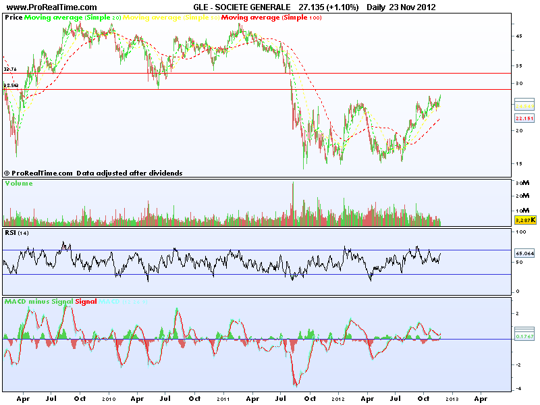Click the 22.151 moving average value box
Screen dimensions: 540x405
point(524,119)
